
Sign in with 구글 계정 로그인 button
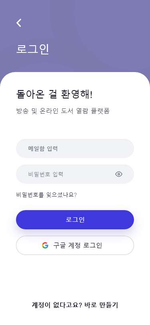tap(75, 245)
